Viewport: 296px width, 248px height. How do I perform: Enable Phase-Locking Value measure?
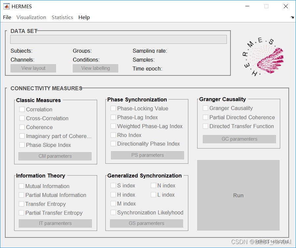(x=113, y=108)
